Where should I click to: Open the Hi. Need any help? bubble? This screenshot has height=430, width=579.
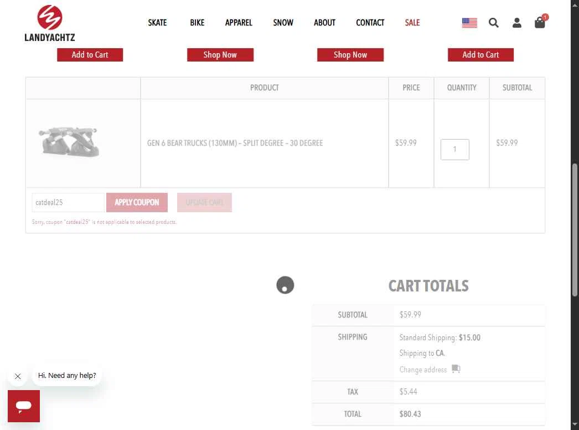[67, 376]
